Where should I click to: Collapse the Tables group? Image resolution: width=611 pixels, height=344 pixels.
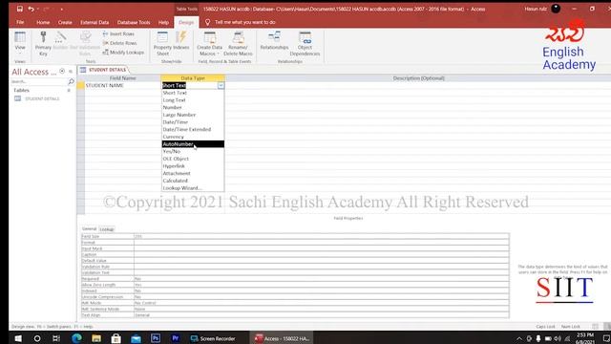69,90
